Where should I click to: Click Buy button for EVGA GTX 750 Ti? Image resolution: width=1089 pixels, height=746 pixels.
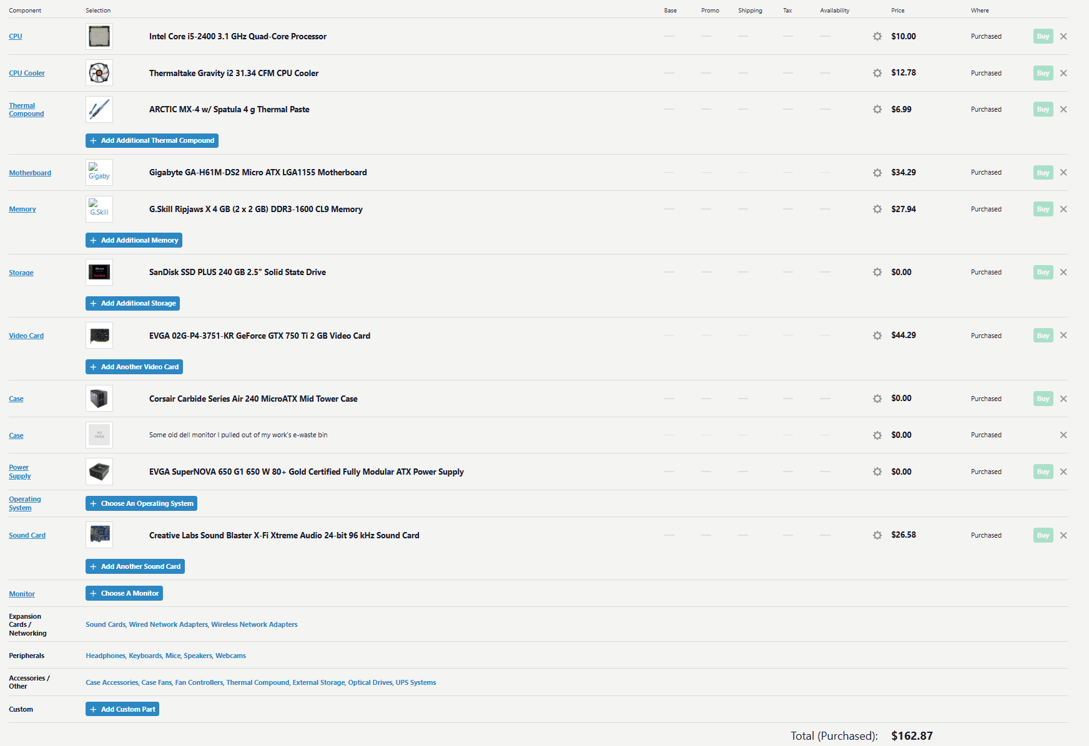coord(1043,336)
